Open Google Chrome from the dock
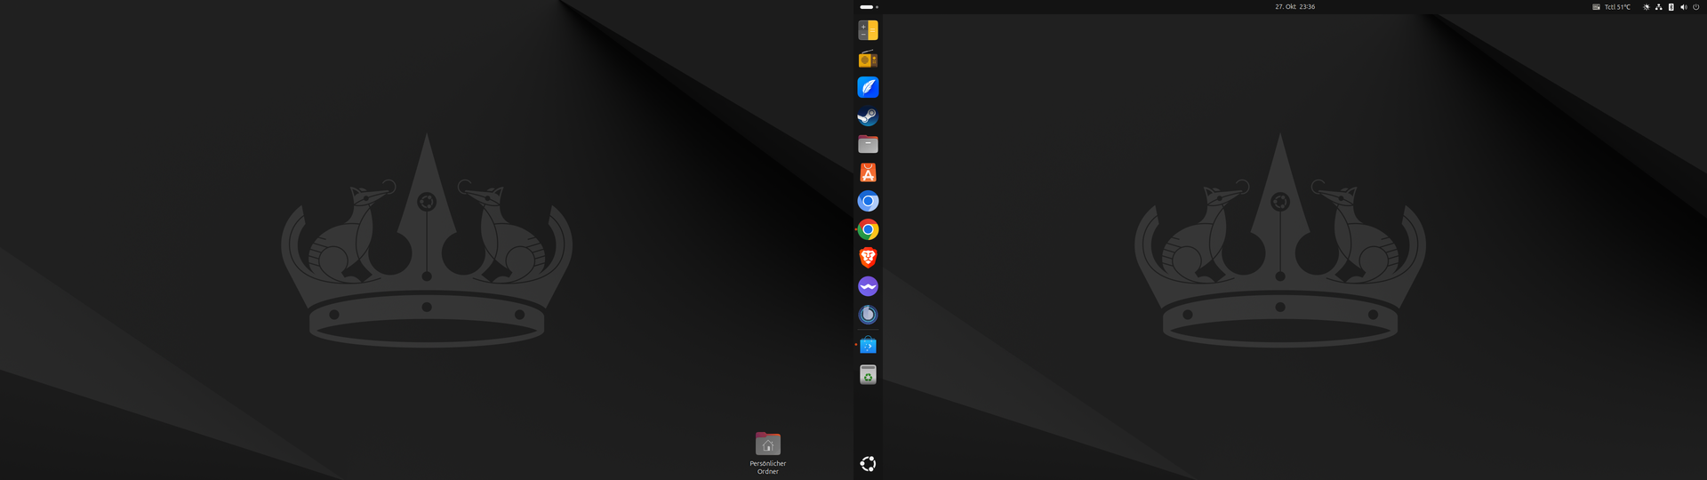Viewport: 1707px width, 480px height. [868, 229]
